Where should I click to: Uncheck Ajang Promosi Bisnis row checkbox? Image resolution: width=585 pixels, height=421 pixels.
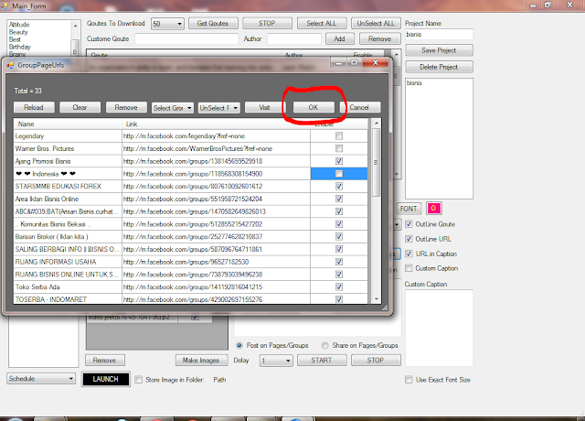coord(339,161)
